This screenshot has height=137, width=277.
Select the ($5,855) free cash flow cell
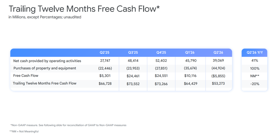tap(218, 76)
